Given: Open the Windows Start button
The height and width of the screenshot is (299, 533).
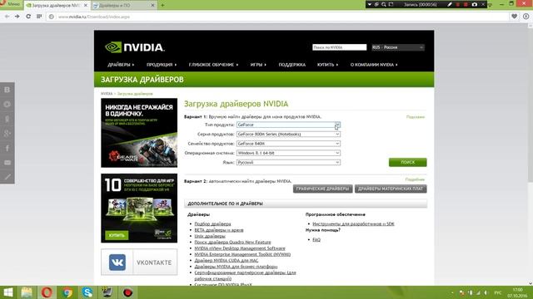Looking at the screenshot, I should 7,292.
